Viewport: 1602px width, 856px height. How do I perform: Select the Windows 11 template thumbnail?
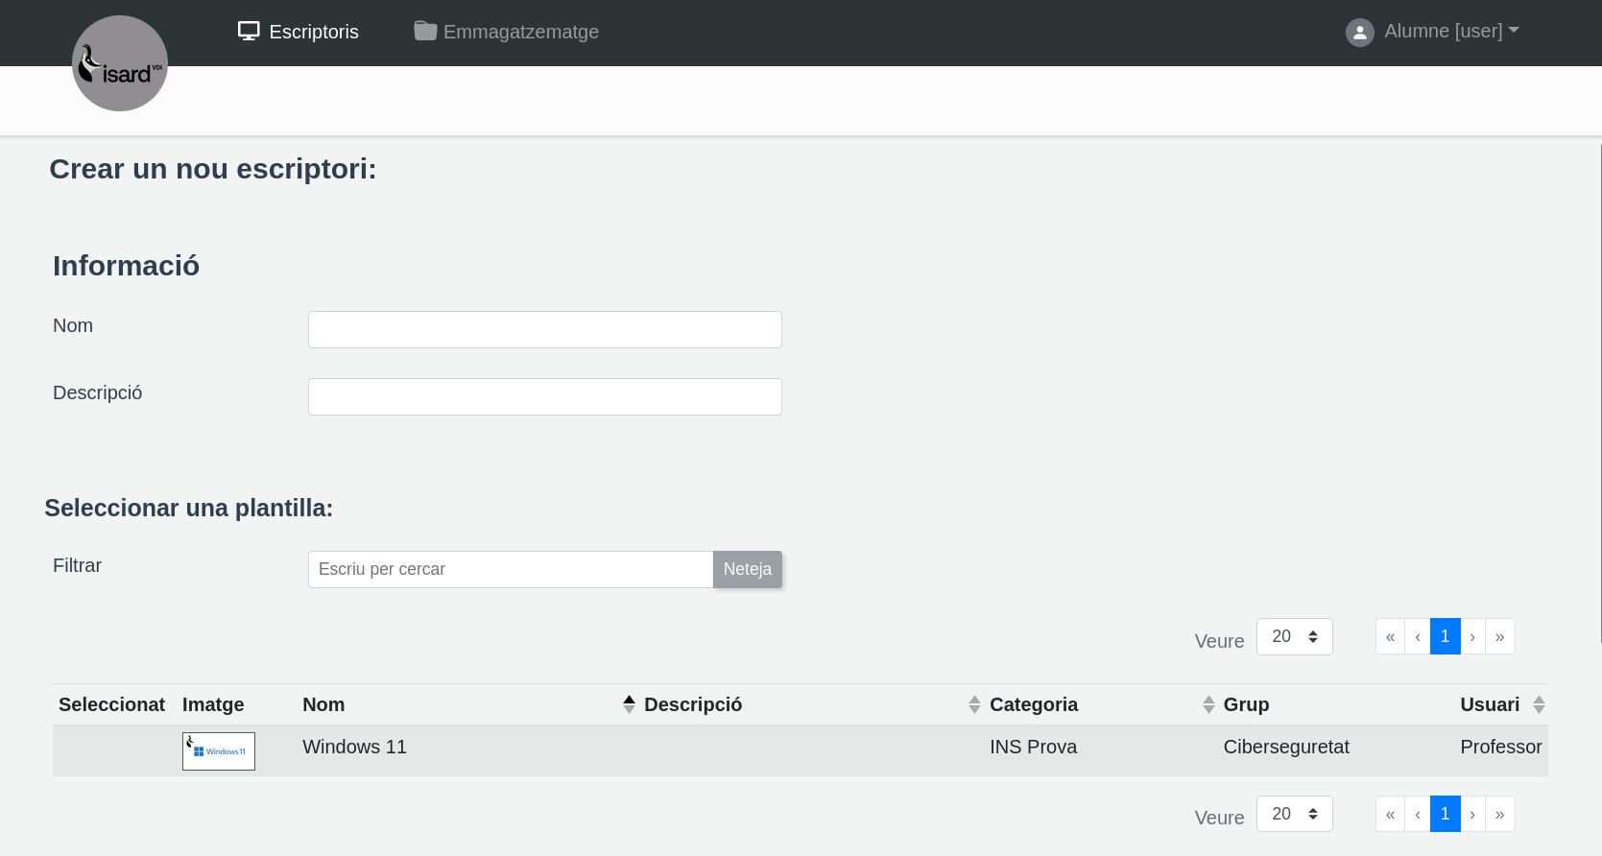(x=219, y=751)
